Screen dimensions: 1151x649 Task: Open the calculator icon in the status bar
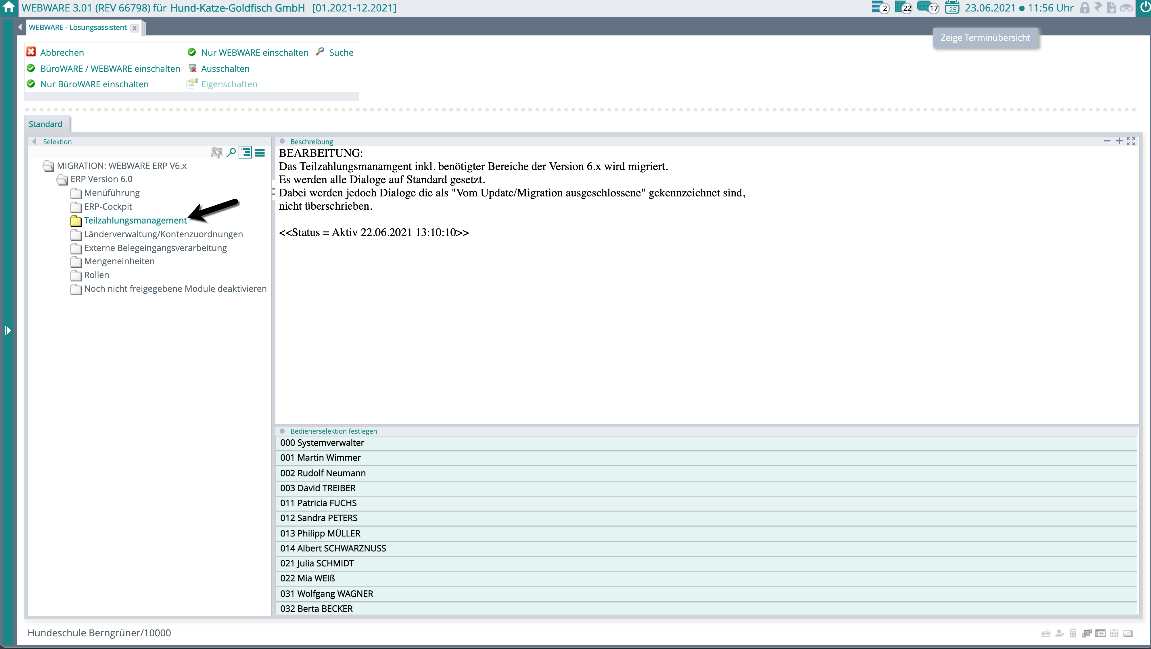click(x=1073, y=633)
